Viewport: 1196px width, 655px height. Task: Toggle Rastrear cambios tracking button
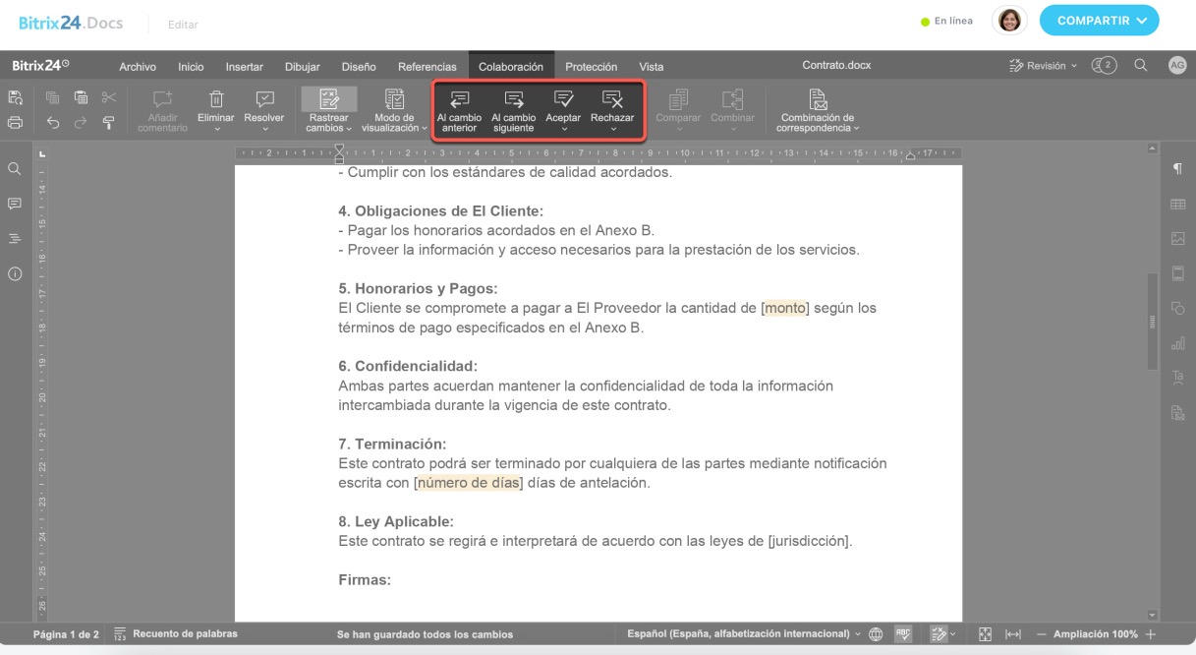click(x=328, y=110)
